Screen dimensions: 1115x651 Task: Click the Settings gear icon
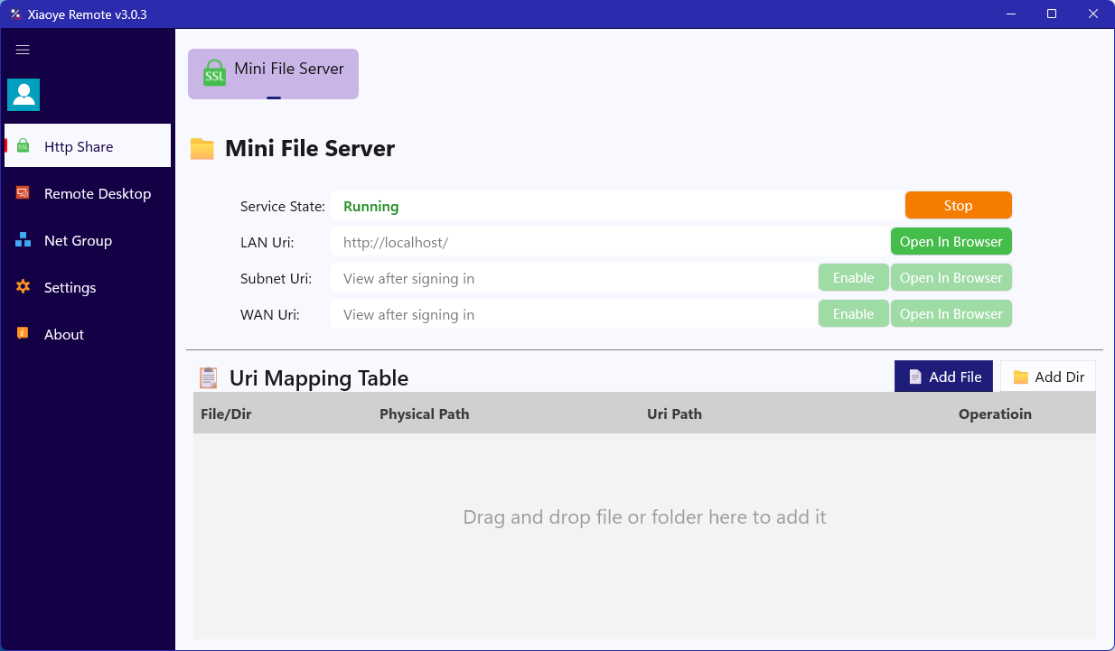pos(23,287)
